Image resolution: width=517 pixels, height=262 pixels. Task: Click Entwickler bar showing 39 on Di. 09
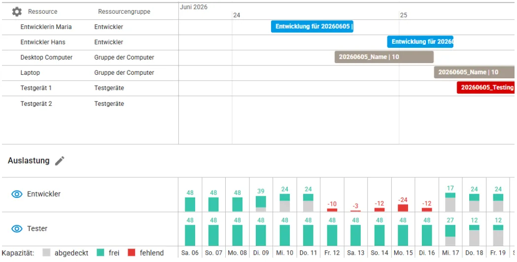click(261, 204)
